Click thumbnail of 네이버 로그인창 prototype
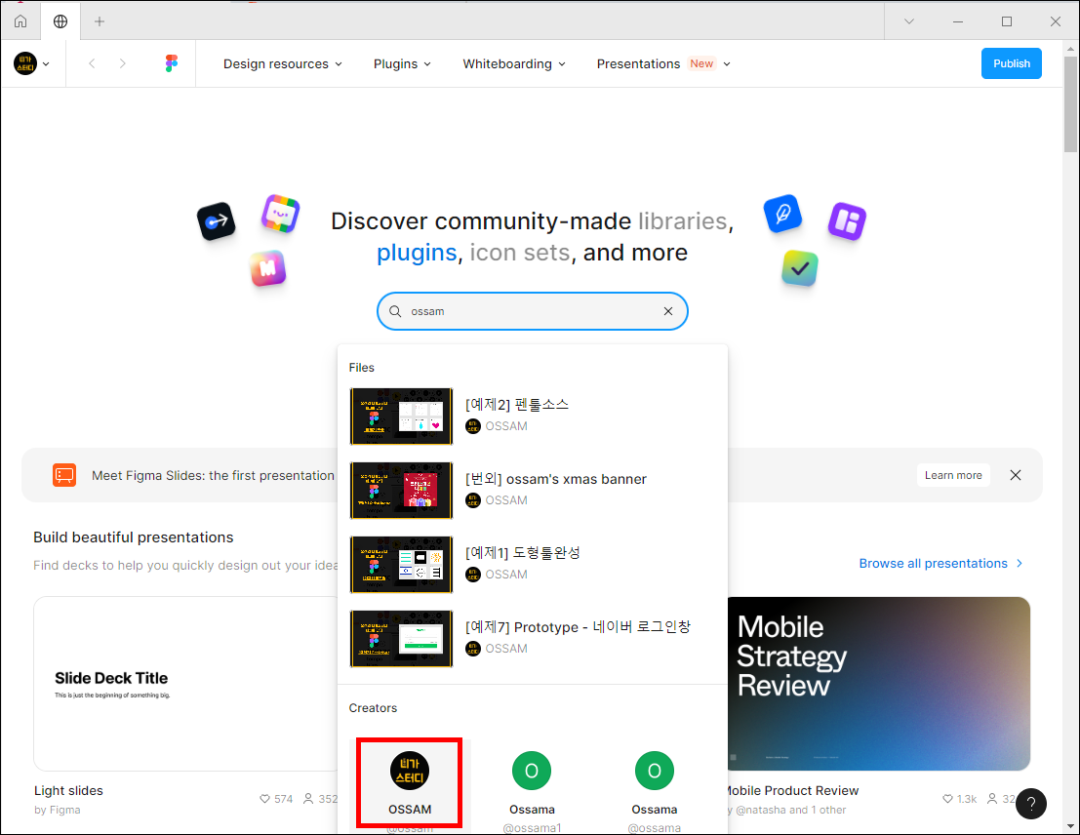The image size is (1080, 835). point(401,639)
